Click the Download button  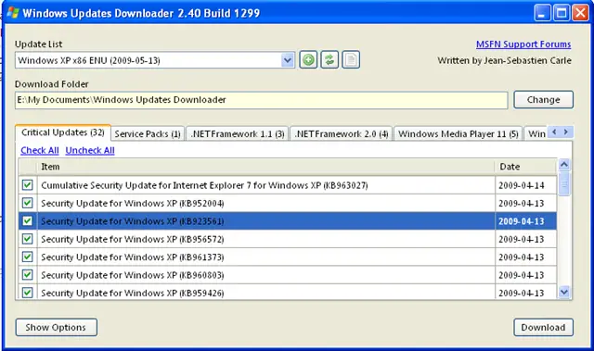point(543,327)
